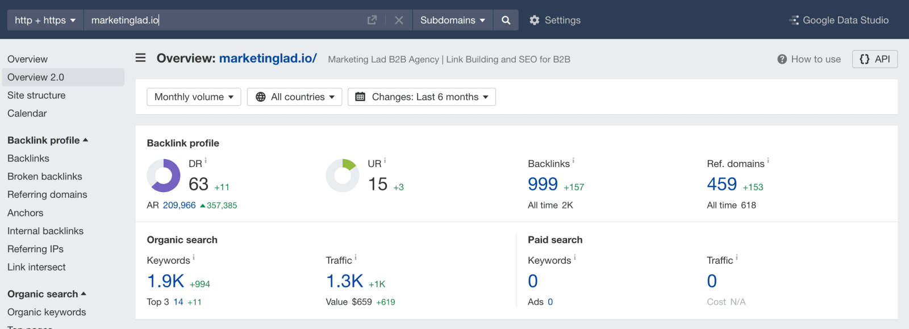Show Organic Traffic info tooltip icon
Image resolution: width=909 pixels, height=329 pixels.
[x=356, y=257]
